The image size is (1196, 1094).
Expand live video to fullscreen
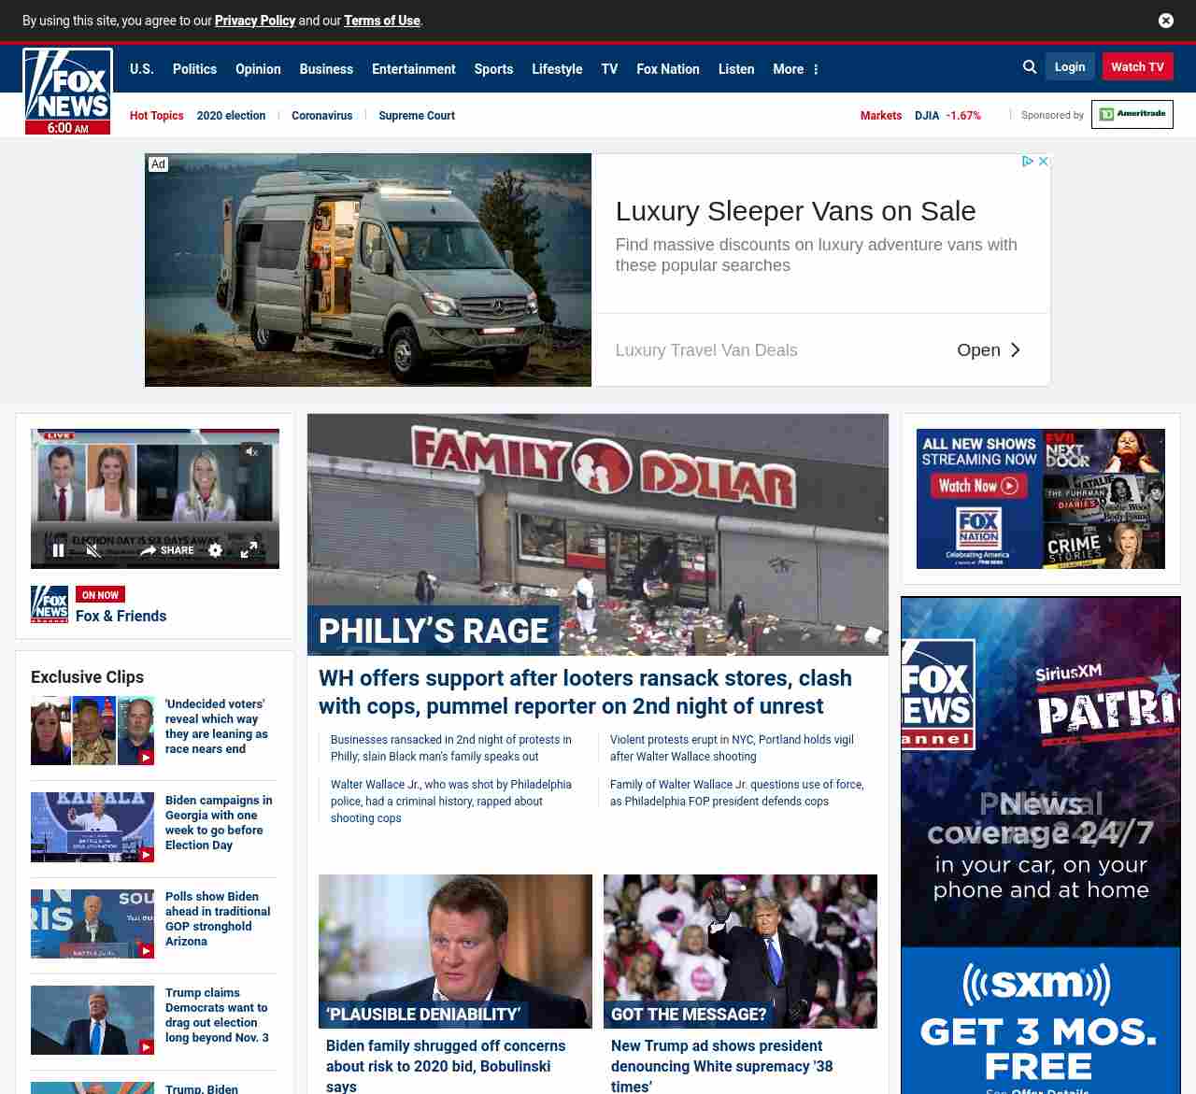pyautogui.click(x=249, y=550)
